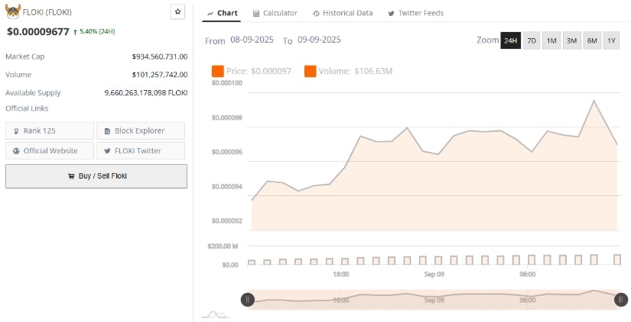Image resolution: width=631 pixels, height=322 pixels.
Task: Click the 06:00 axis label on the main chart
Action: tap(528, 275)
